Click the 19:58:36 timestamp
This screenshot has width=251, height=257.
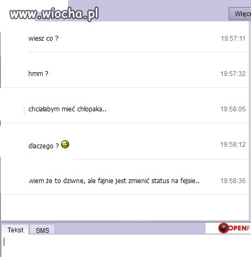coord(233,181)
